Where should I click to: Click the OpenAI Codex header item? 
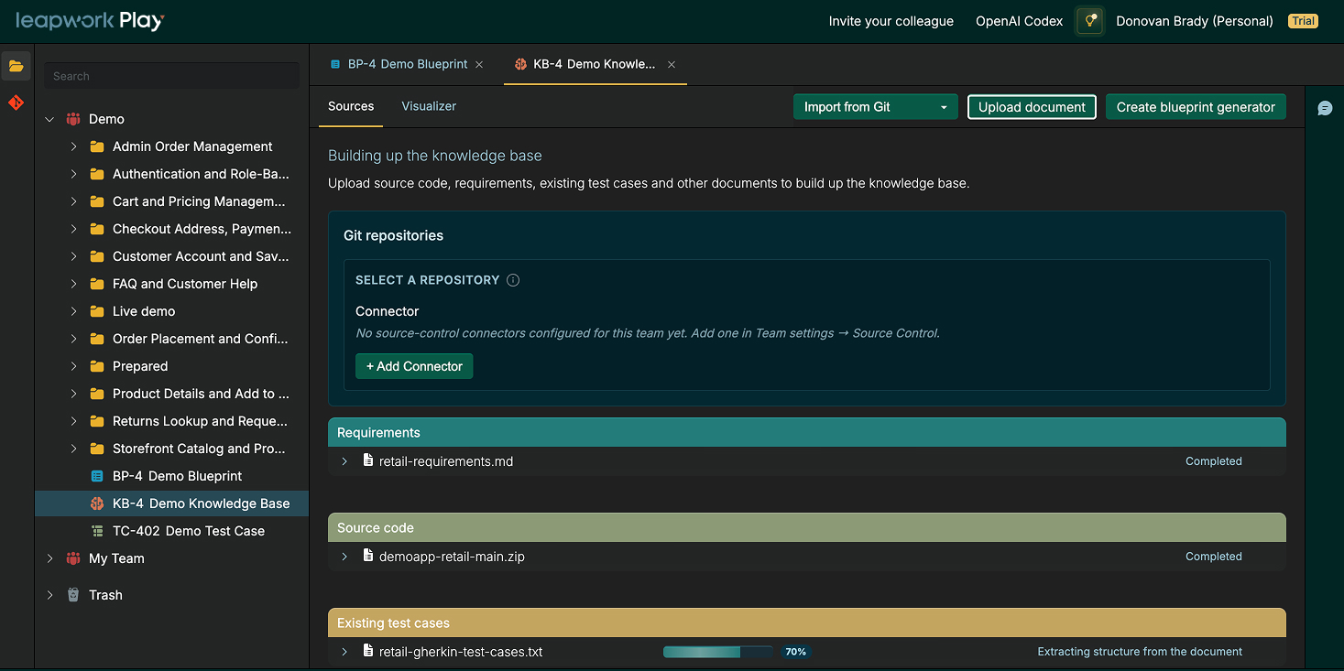point(1019,21)
